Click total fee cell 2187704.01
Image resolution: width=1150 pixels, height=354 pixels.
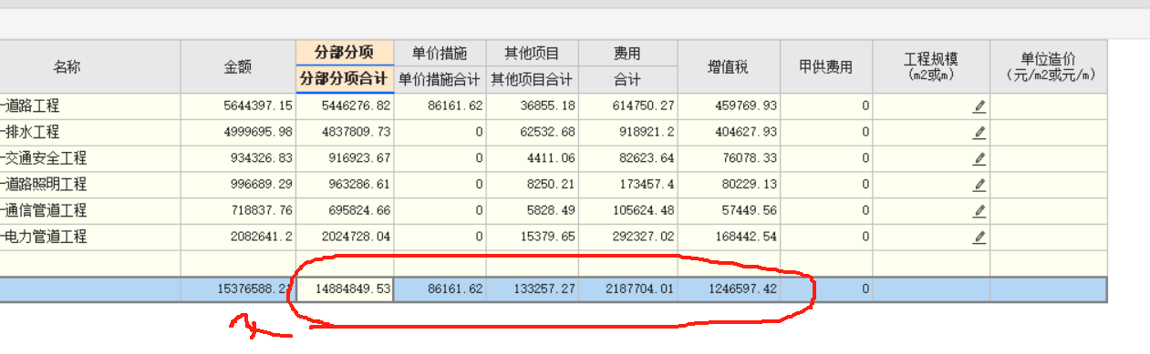pyautogui.click(x=628, y=289)
